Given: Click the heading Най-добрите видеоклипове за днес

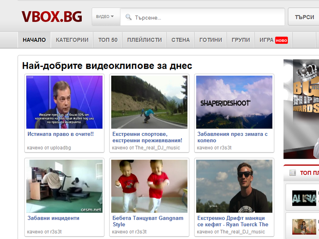Looking at the screenshot, I should point(107,66).
